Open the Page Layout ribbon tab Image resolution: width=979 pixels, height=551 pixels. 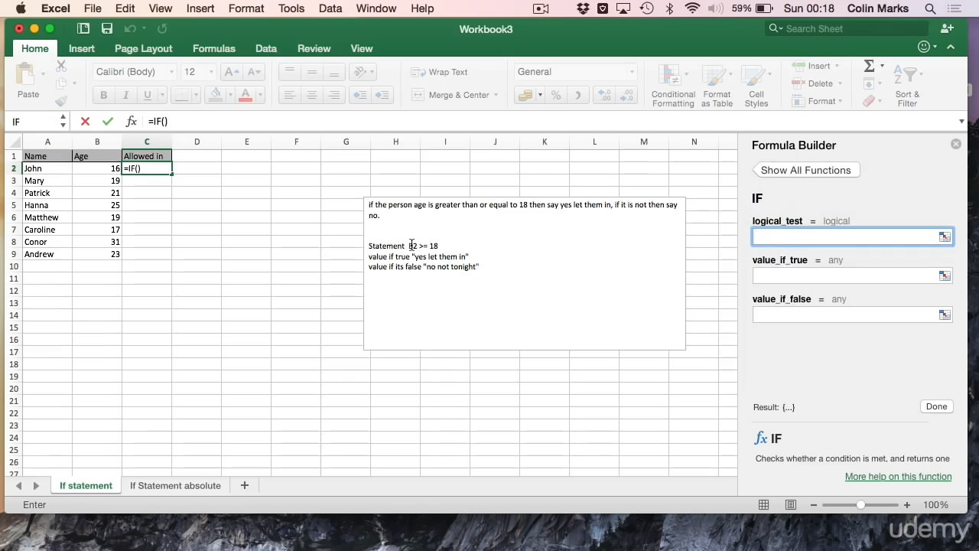144,48
